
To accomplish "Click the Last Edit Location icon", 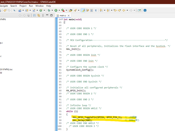I will (115, 10).
